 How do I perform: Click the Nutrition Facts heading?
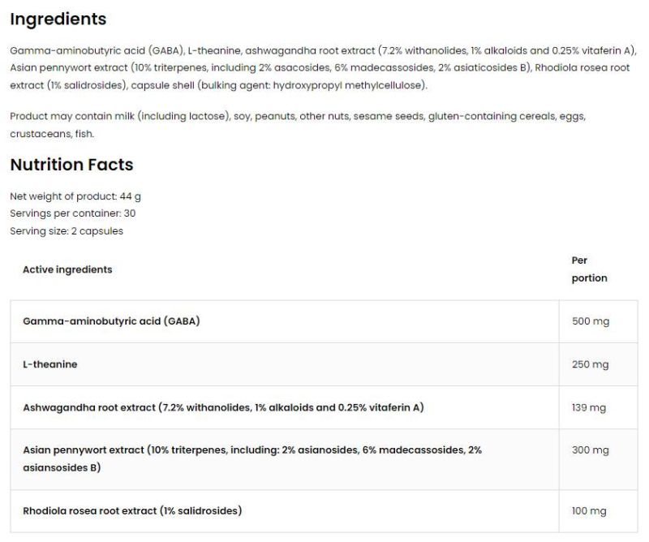[x=71, y=165]
